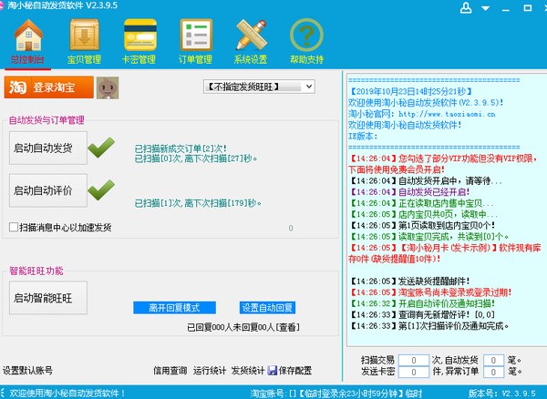Click the avatar thumbnail beside 登录淘宝
Image resolution: width=547 pixels, height=399 pixels.
pyautogui.click(x=108, y=87)
